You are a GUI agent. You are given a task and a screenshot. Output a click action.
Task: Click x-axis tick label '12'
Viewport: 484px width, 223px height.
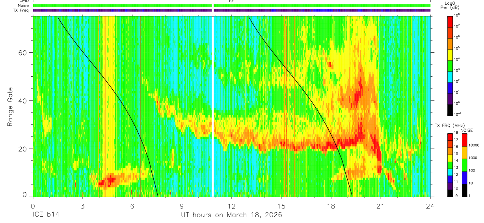232,206
